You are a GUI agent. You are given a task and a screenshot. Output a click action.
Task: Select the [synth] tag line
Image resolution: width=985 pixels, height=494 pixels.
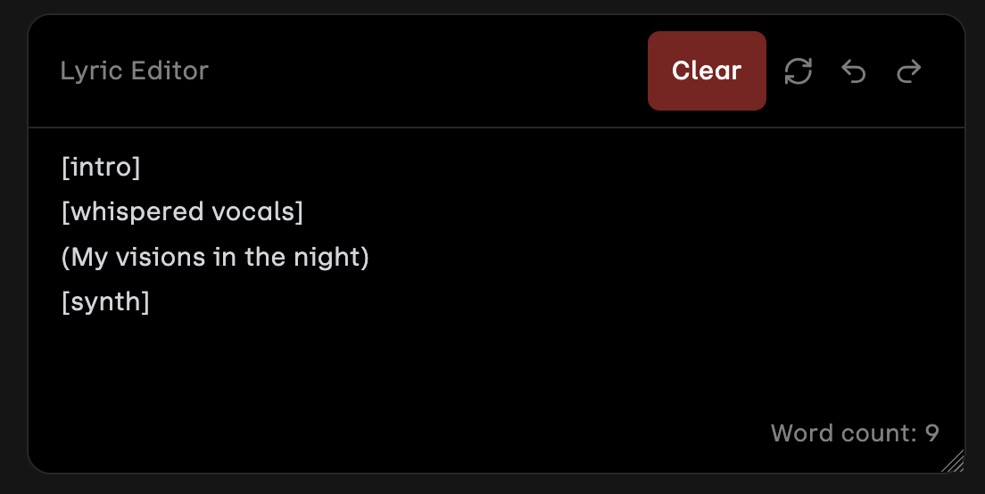click(105, 302)
